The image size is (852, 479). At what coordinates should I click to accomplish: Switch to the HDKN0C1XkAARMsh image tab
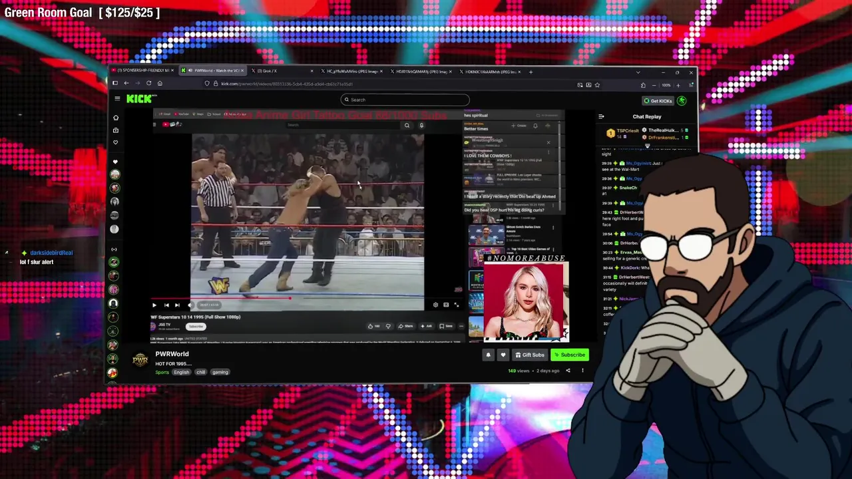(493, 71)
